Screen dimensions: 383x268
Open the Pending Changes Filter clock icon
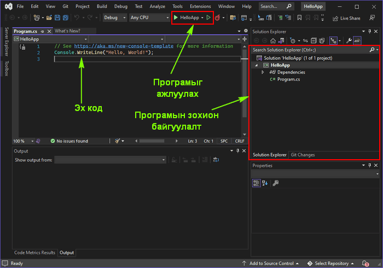pyautogui.click(x=292, y=40)
